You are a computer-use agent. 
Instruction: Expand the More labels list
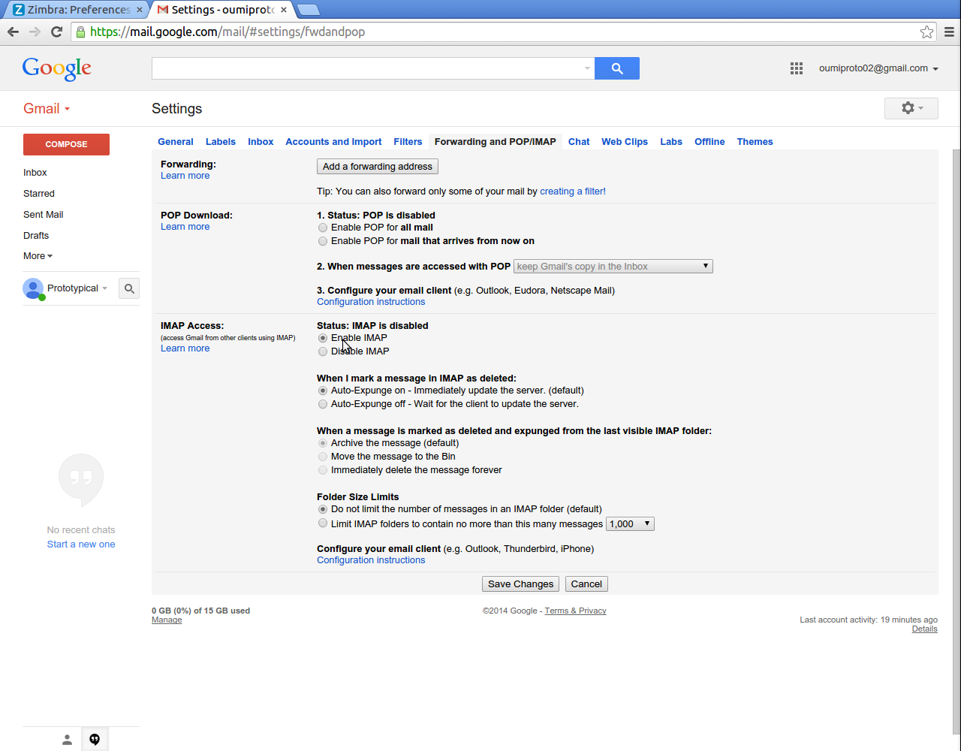(38, 256)
